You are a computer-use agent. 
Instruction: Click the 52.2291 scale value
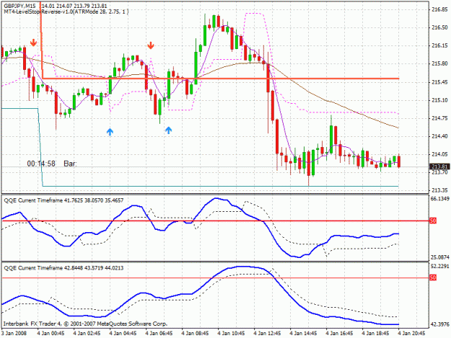coord(439,267)
